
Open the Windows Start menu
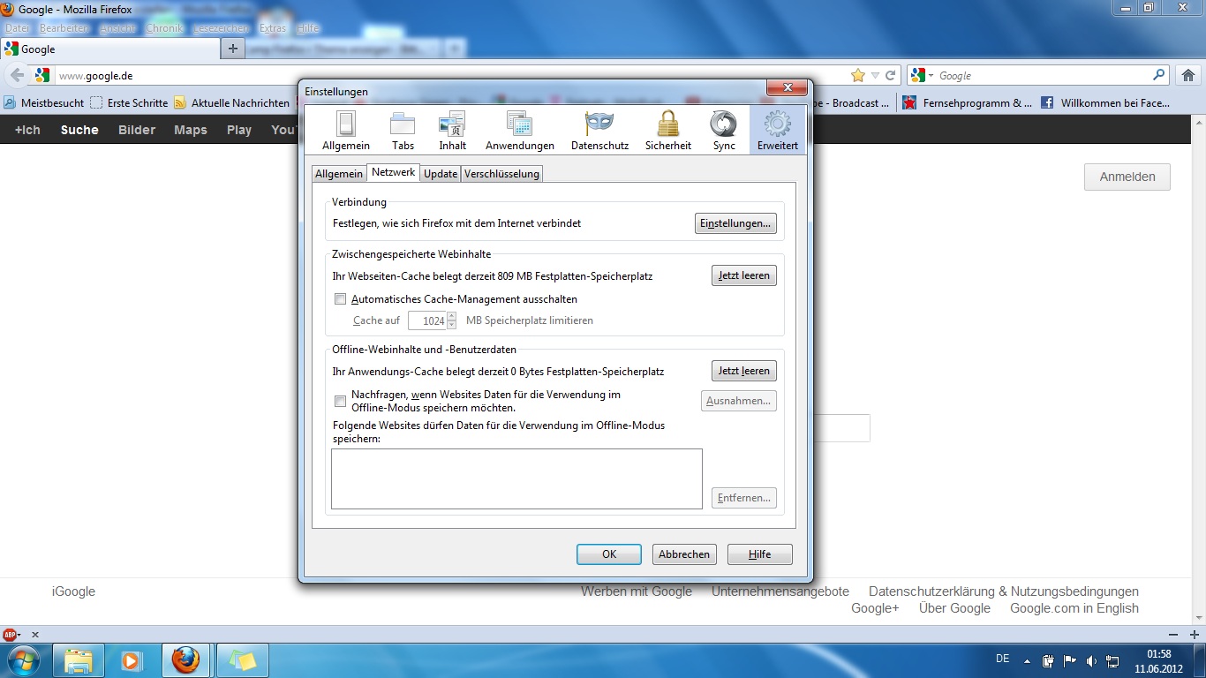click(22, 660)
